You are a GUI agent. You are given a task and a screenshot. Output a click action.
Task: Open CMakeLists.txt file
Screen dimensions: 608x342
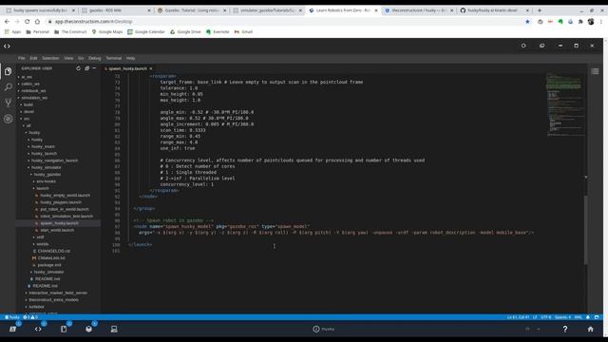tap(51, 257)
